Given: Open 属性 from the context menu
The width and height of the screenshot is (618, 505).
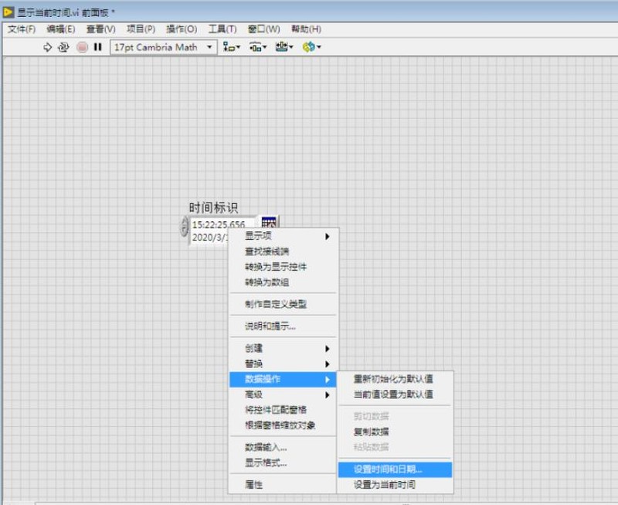Looking at the screenshot, I should 283,485.
